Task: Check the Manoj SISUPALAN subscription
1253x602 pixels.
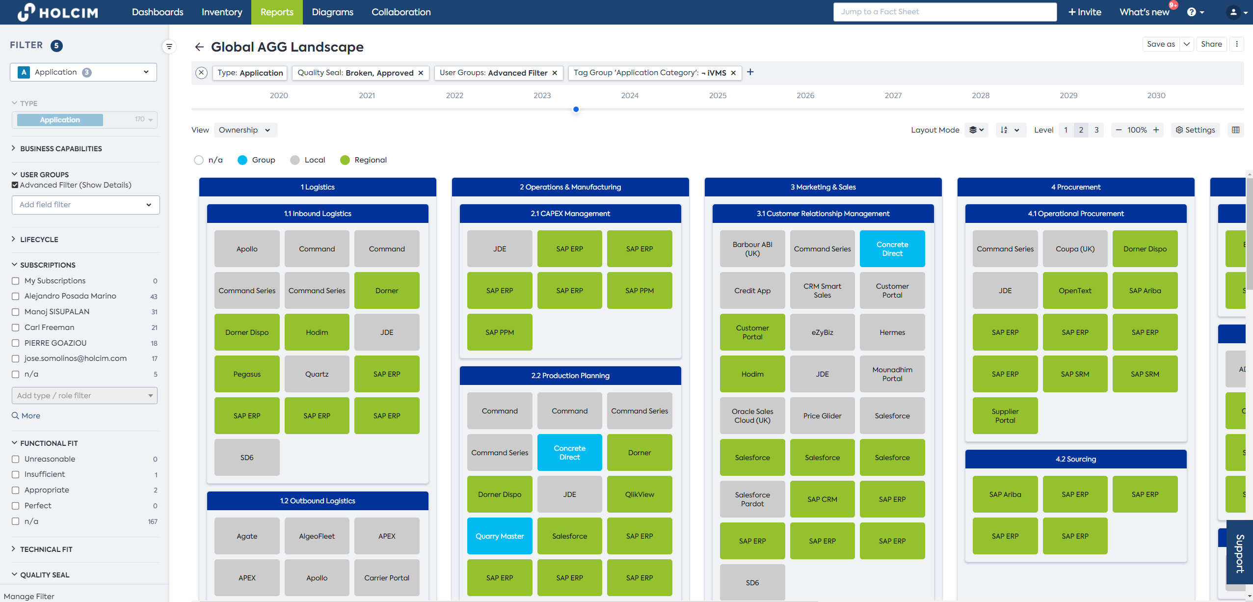Action: coord(15,312)
